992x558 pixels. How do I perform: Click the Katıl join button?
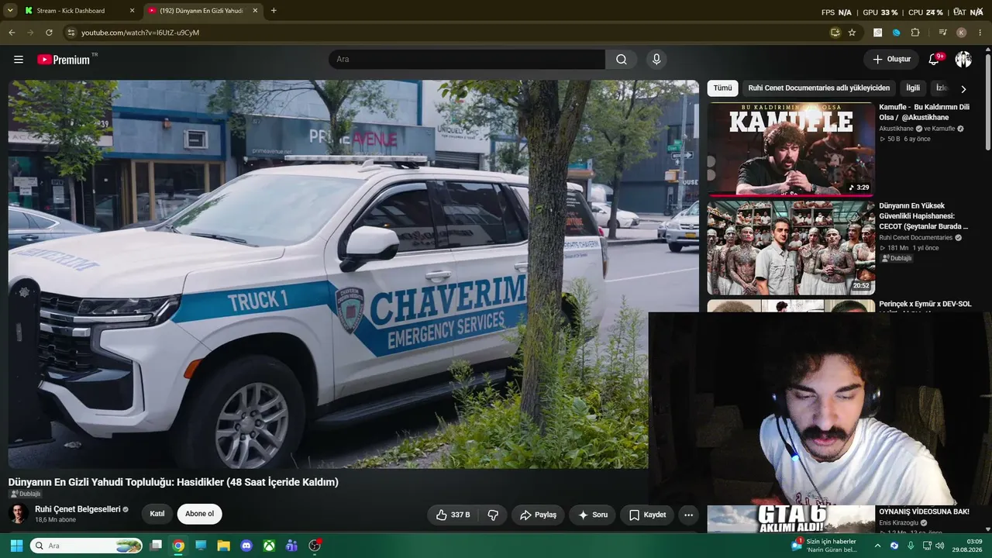click(x=157, y=514)
